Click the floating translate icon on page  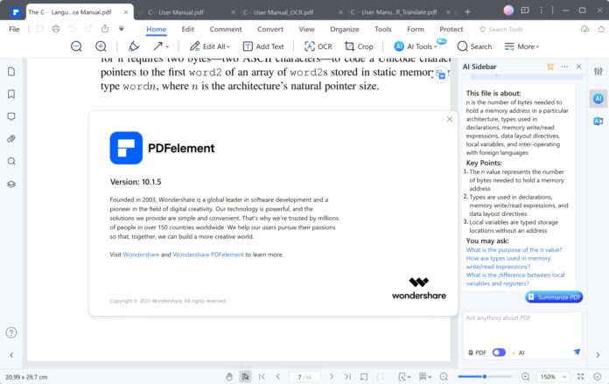441,74
